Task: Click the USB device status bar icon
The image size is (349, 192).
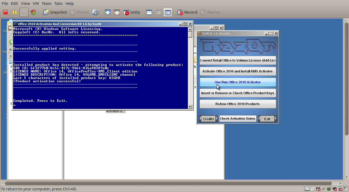Action: (x=340, y=189)
